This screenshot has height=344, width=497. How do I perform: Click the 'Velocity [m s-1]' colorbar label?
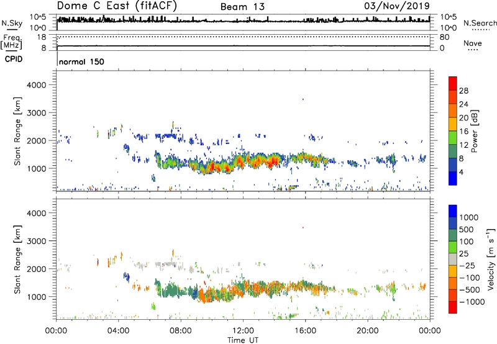[491, 259]
